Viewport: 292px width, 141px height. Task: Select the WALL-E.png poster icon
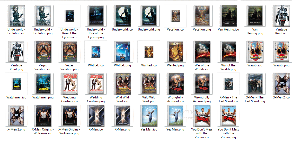coord(122,52)
